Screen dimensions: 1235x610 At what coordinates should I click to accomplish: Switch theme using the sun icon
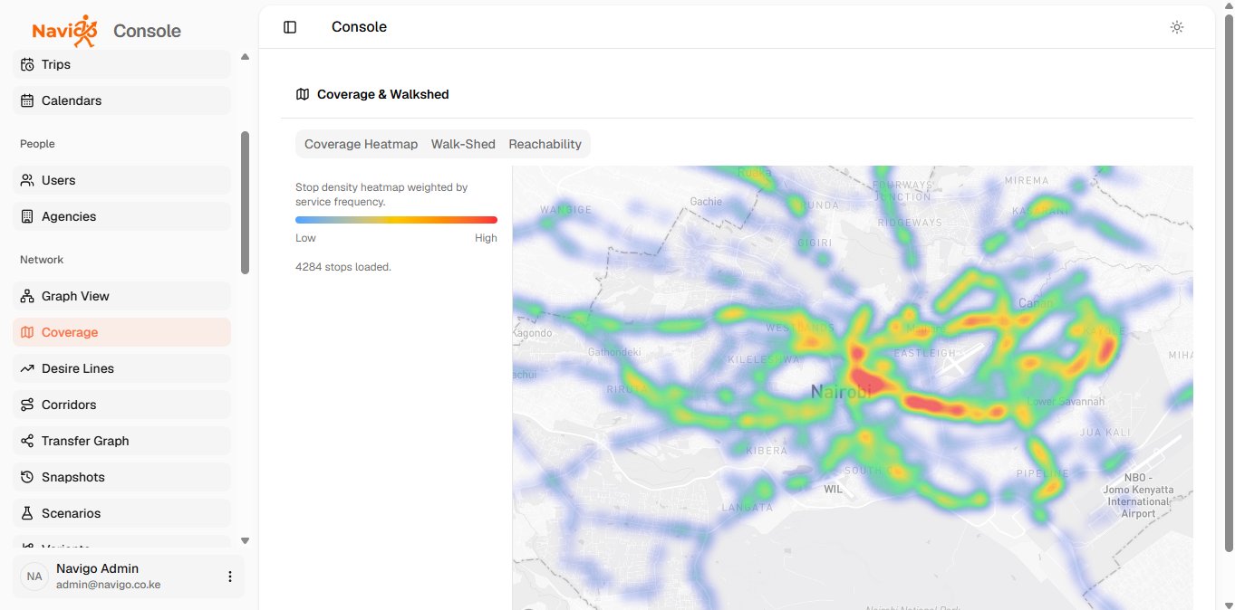pos(1177,27)
